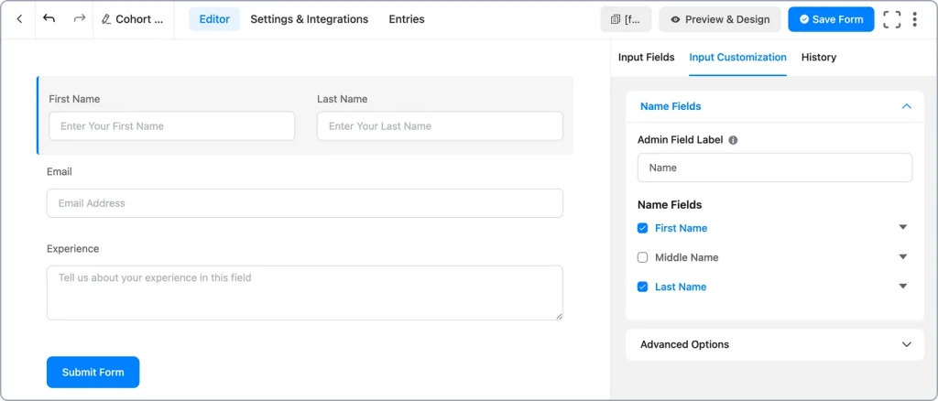Select the Email field label
Viewport: 938px width, 401px height.
tap(60, 171)
